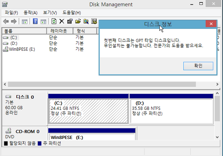Image resolution: width=223 pixels, height=156 pixels.
Task: Click the Disk Management title bar icon
Action: (5, 4)
